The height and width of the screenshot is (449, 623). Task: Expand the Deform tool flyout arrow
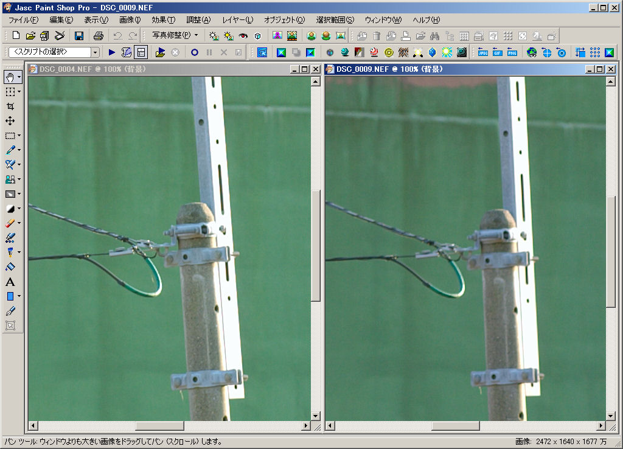pos(19,91)
